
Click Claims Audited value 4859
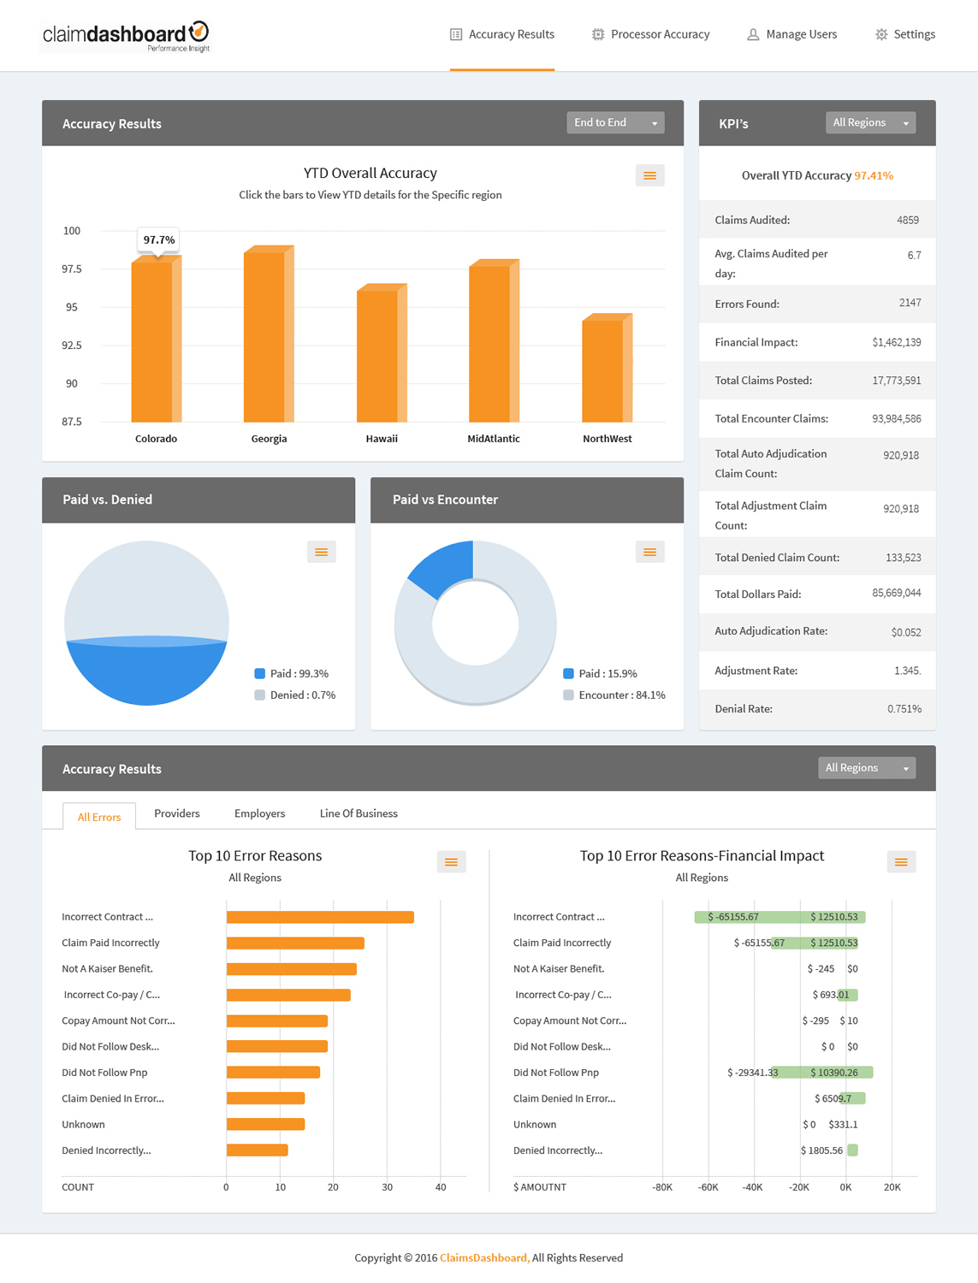pos(908,220)
